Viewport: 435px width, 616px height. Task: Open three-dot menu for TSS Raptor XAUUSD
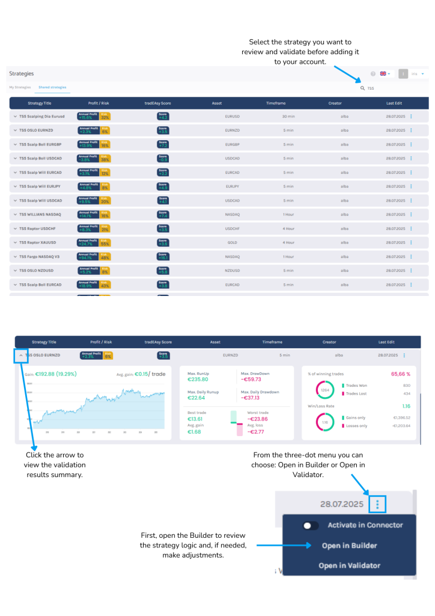tap(411, 242)
